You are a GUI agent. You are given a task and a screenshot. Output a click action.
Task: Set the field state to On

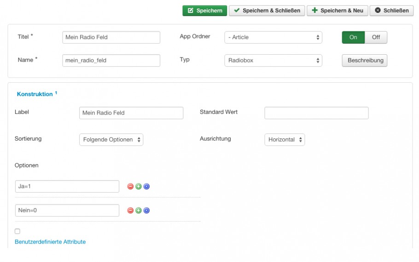click(353, 37)
